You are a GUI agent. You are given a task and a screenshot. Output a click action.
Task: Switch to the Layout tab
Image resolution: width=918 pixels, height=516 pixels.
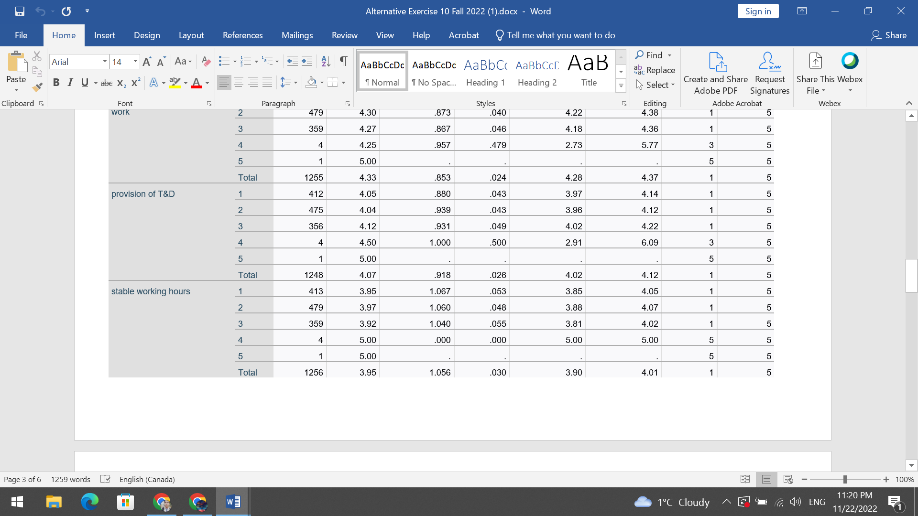click(191, 35)
